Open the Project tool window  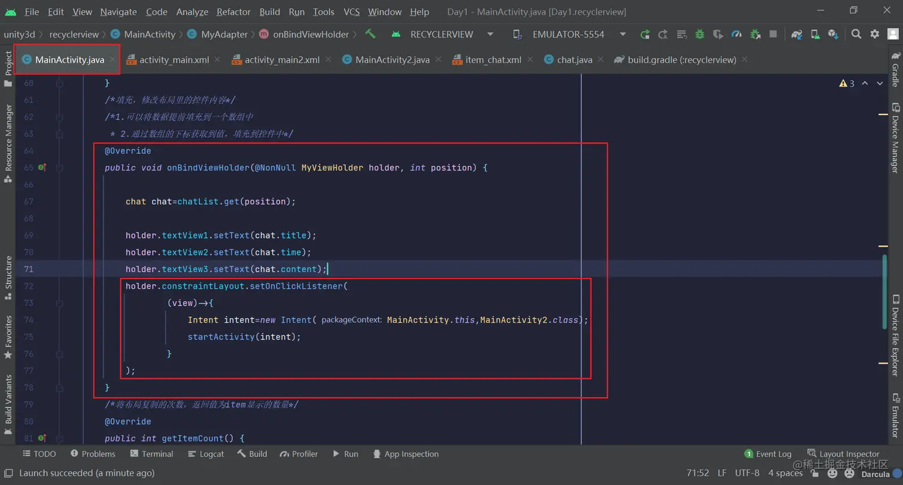point(8,68)
